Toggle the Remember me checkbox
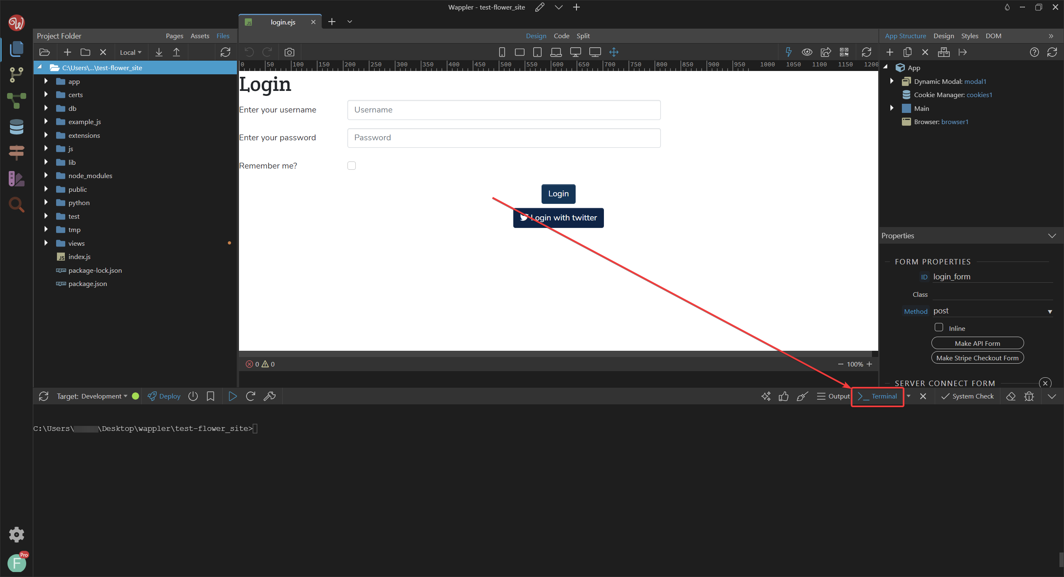 coord(352,166)
